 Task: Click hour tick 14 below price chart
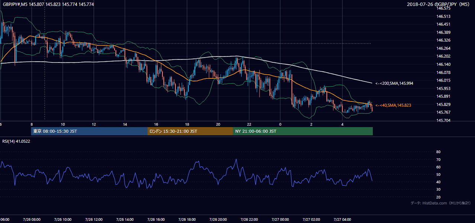point(125,124)
